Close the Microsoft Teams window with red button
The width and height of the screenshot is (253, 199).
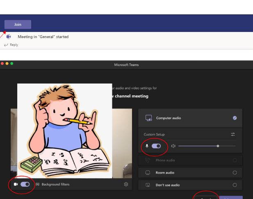(x=2, y=63)
